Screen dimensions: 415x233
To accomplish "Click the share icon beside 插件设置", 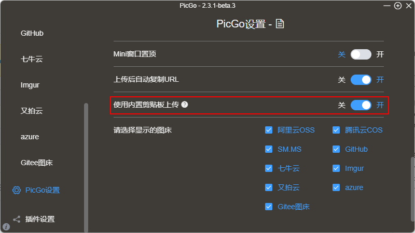I will click(17, 219).
